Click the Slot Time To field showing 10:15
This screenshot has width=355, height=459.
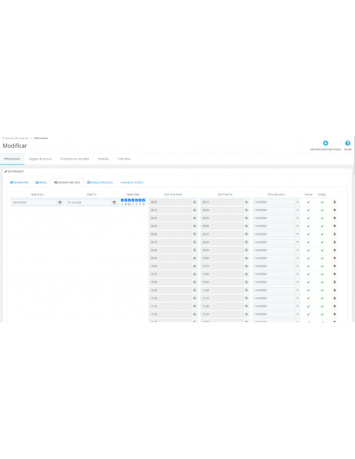[222, 266]
